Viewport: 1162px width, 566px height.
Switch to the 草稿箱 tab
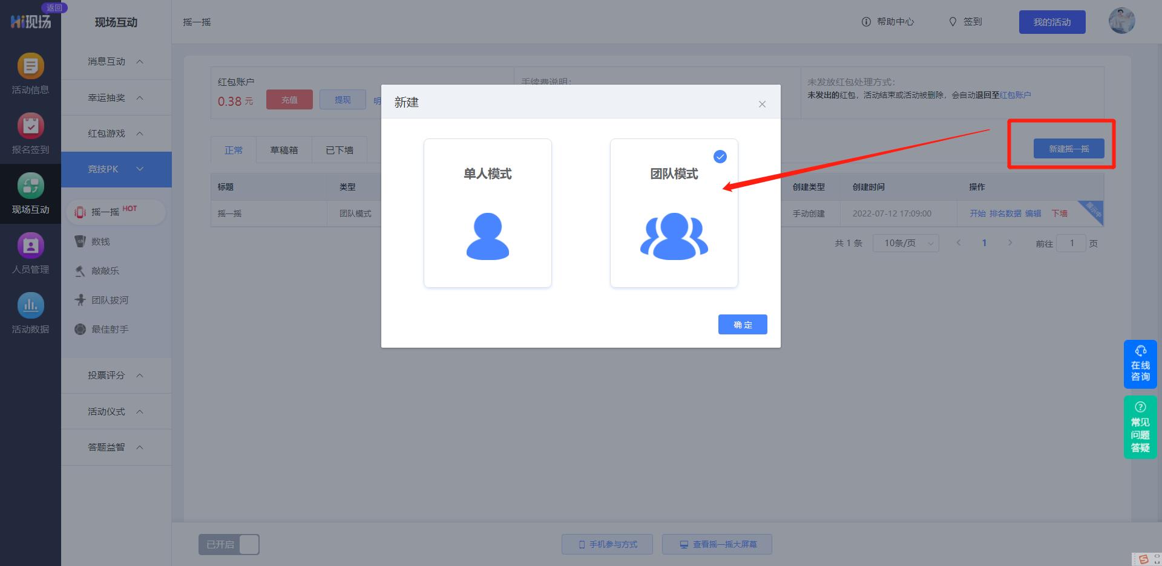coord(283,149)
